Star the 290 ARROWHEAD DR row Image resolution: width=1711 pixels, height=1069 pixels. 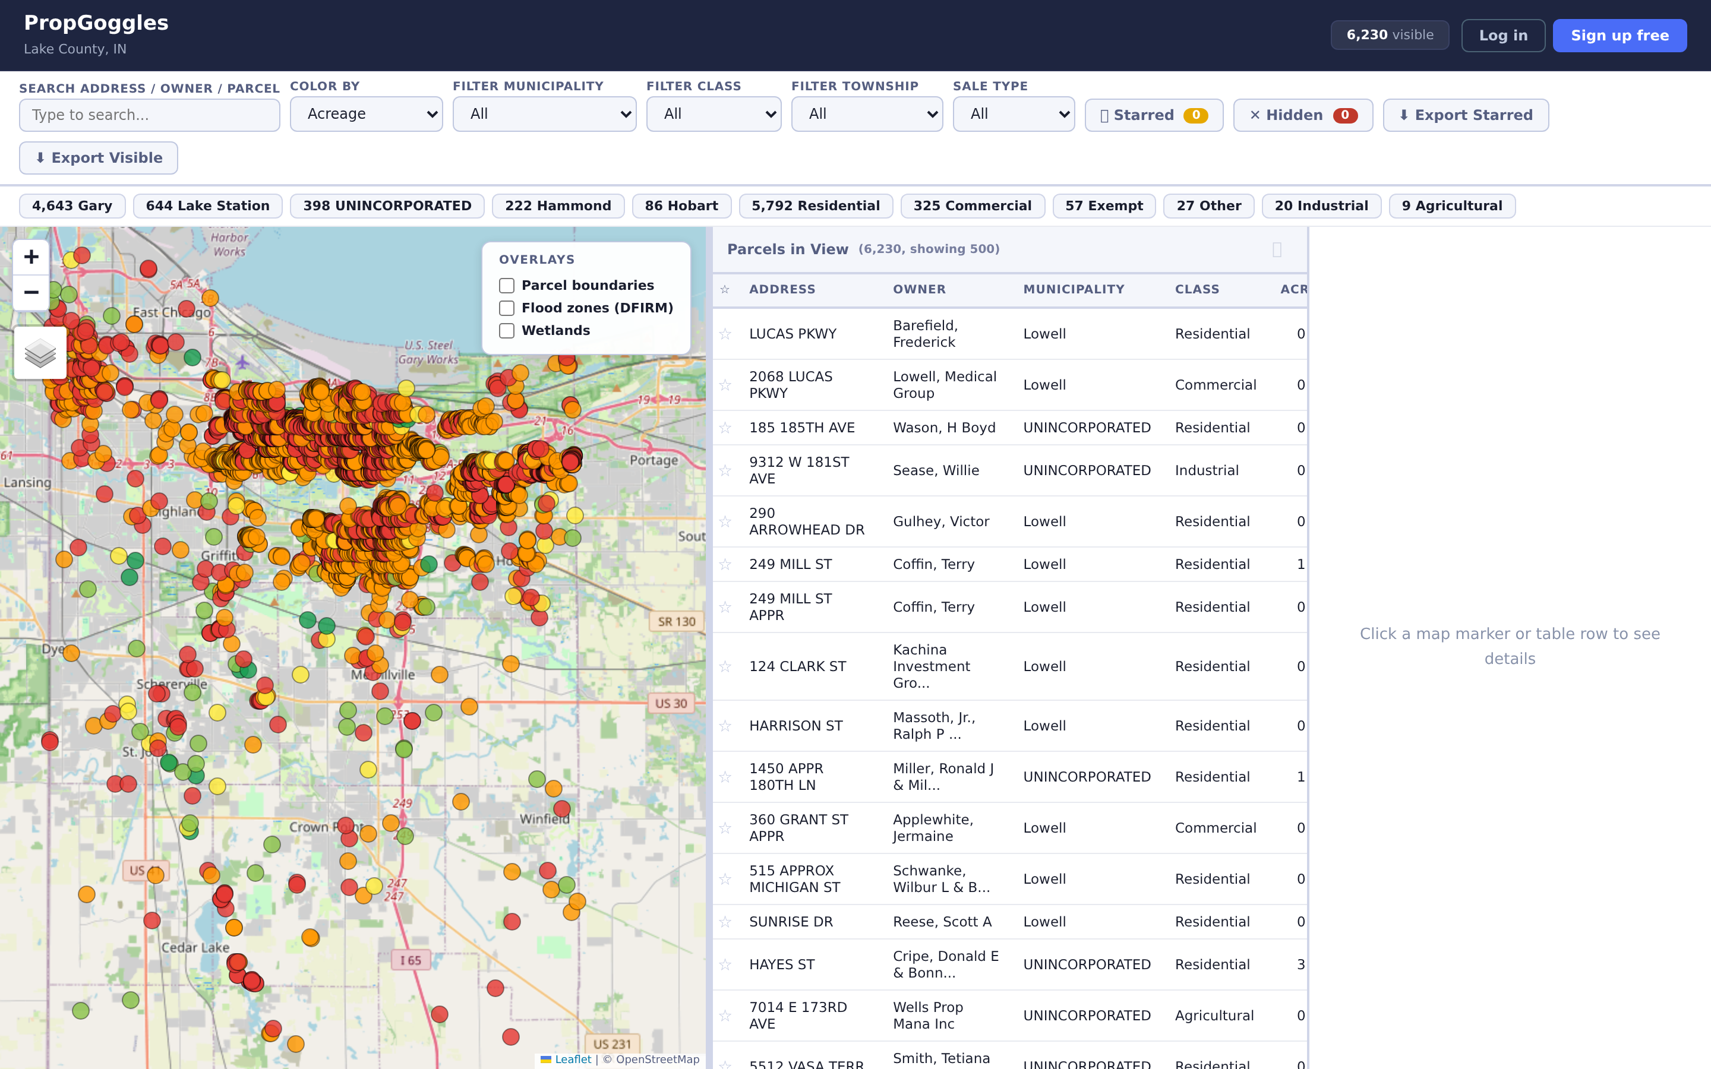coord(725,521)
